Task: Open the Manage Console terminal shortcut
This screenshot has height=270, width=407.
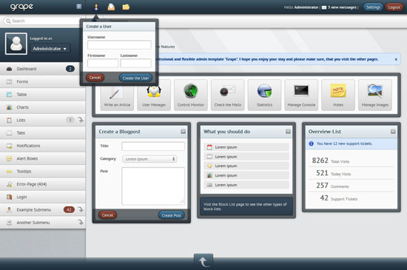Action: (x=301, y=95)
